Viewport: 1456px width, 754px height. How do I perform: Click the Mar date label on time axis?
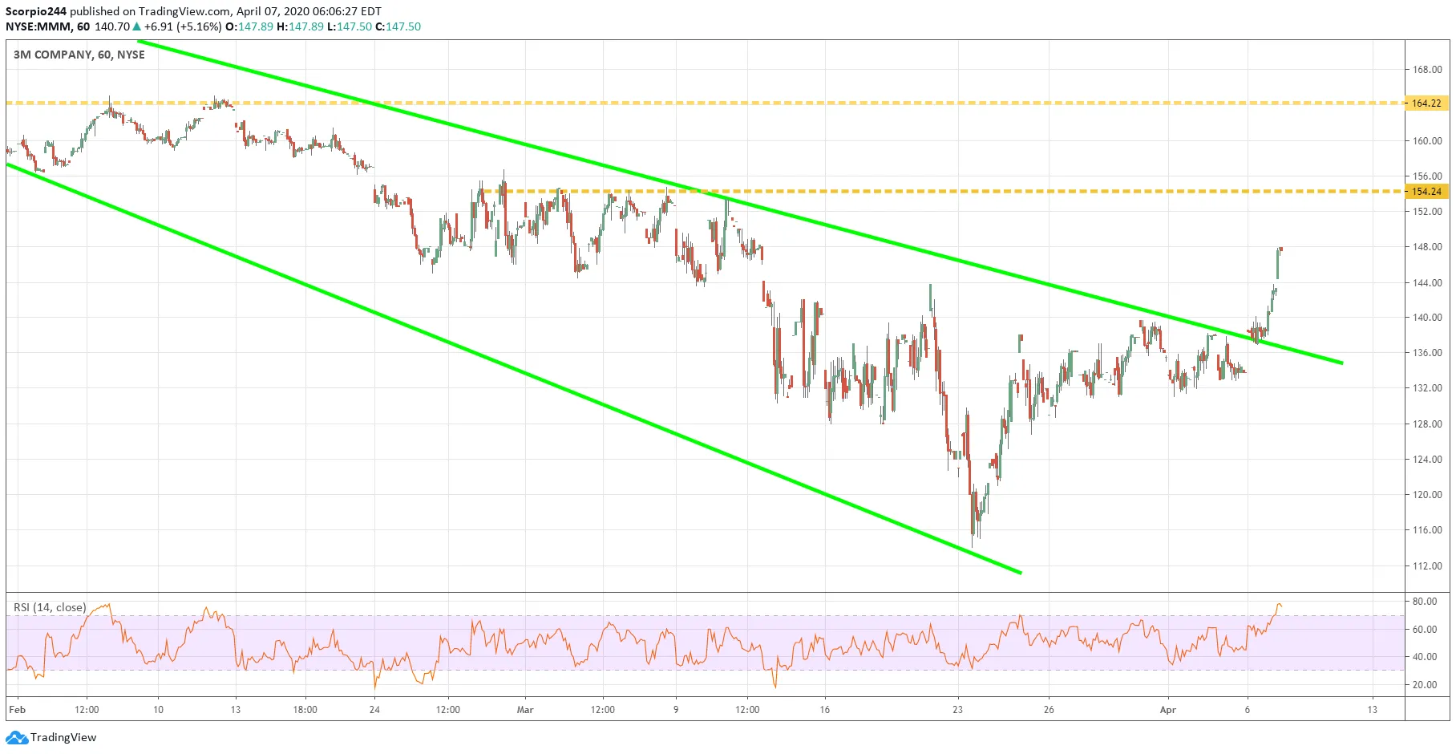click(x=525, y=710)
